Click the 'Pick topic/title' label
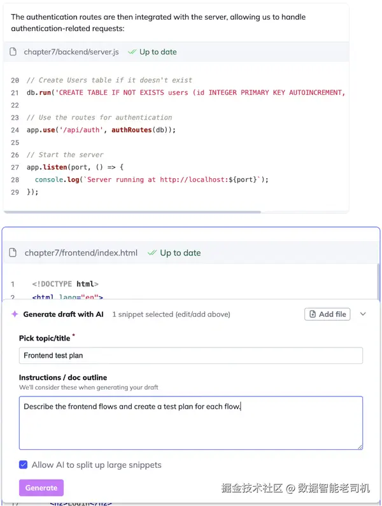Viewport: 382px width, 506px height. [45, 338]
